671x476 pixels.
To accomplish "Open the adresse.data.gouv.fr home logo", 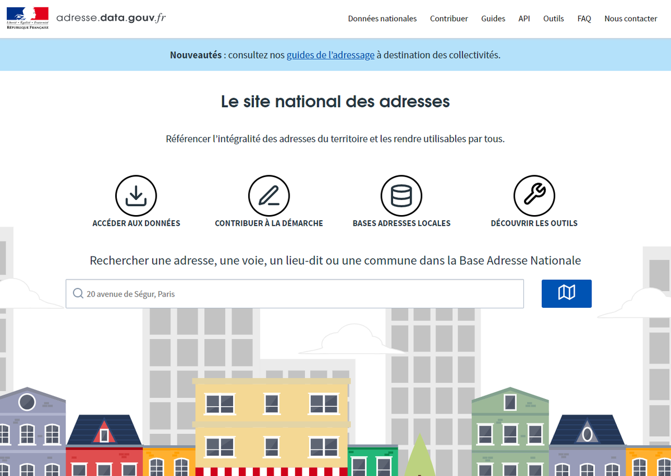I will 111,17.
